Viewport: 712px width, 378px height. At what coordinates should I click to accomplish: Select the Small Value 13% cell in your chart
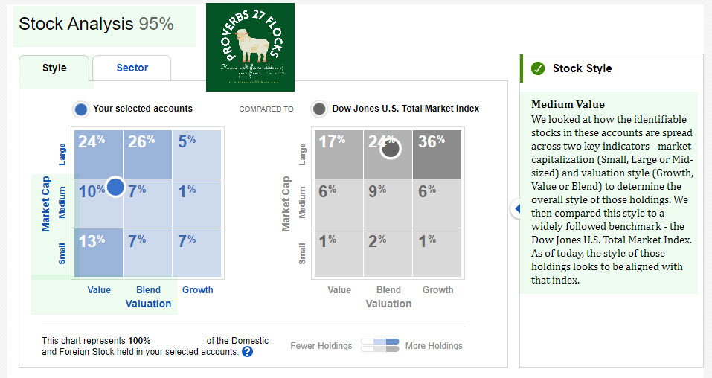(97, 252)
